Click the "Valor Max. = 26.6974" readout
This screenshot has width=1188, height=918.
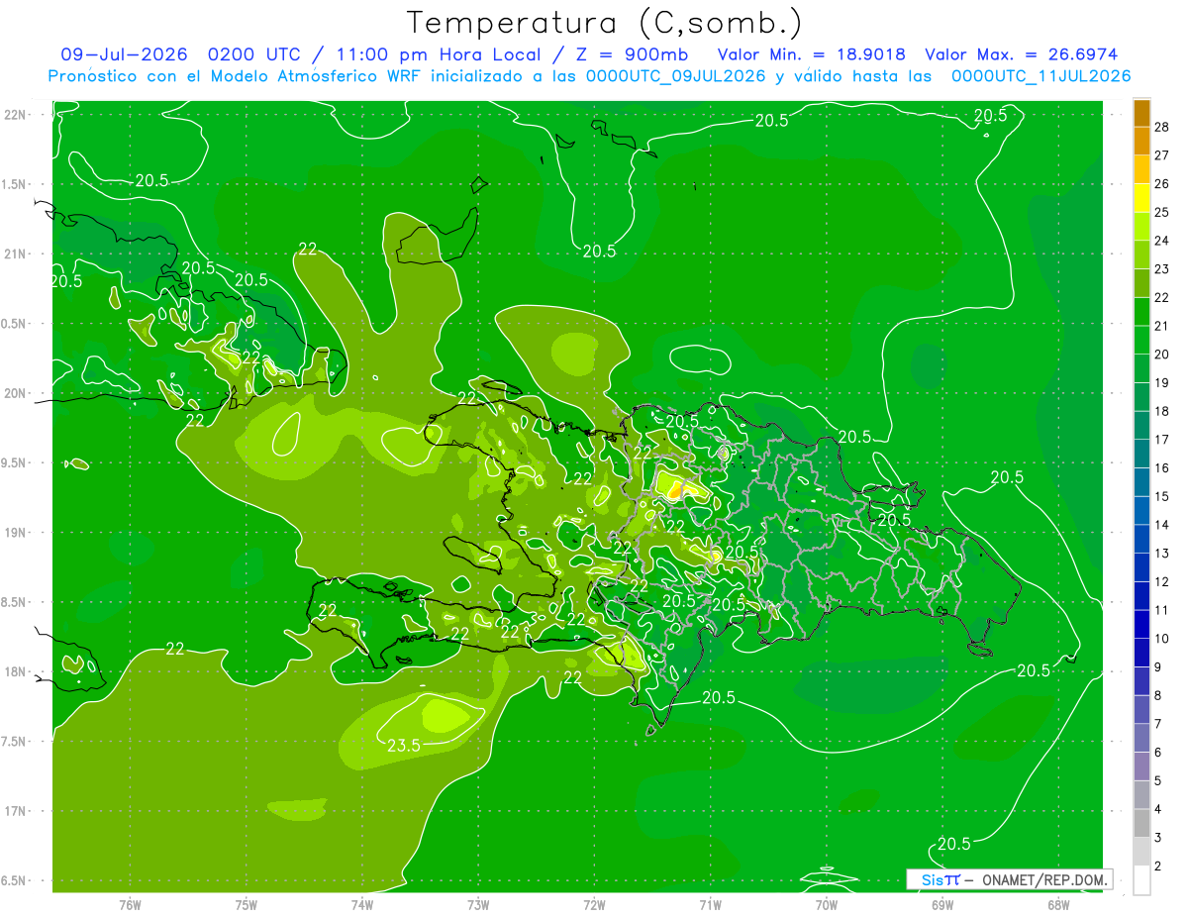(x=1022, y=54)
